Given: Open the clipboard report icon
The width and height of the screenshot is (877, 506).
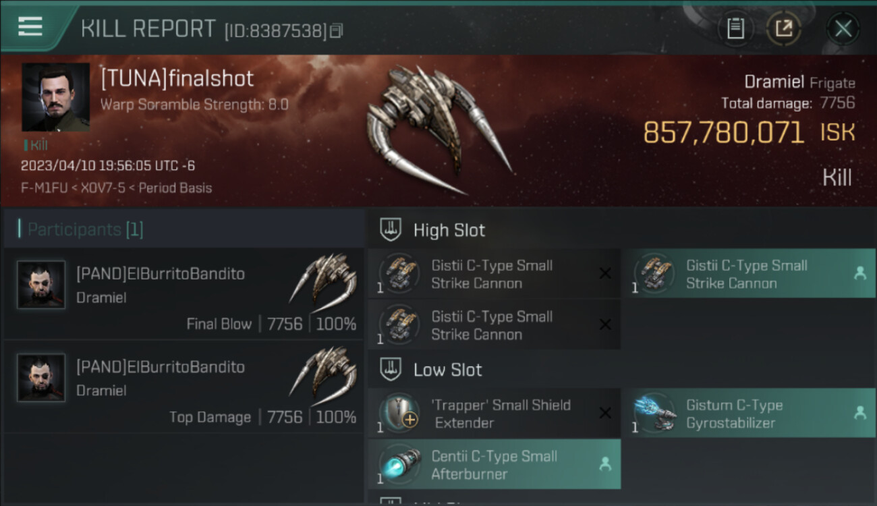Looking at the screenshot, I should [x=735, y=28].
